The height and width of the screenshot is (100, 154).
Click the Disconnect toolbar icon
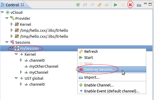(92, 5)
